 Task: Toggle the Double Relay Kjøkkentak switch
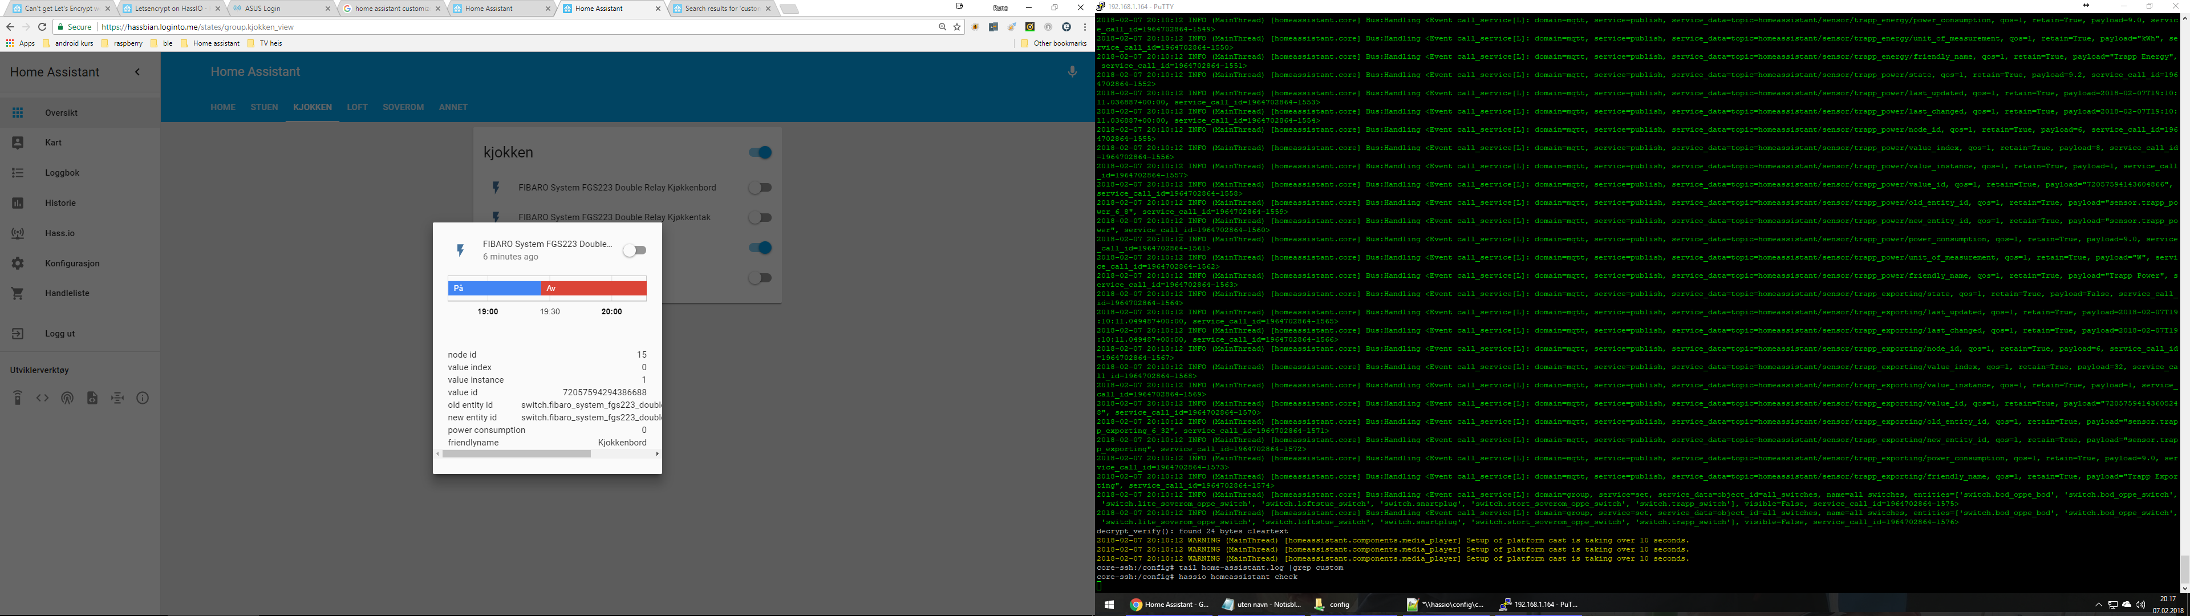coord(760,218)
